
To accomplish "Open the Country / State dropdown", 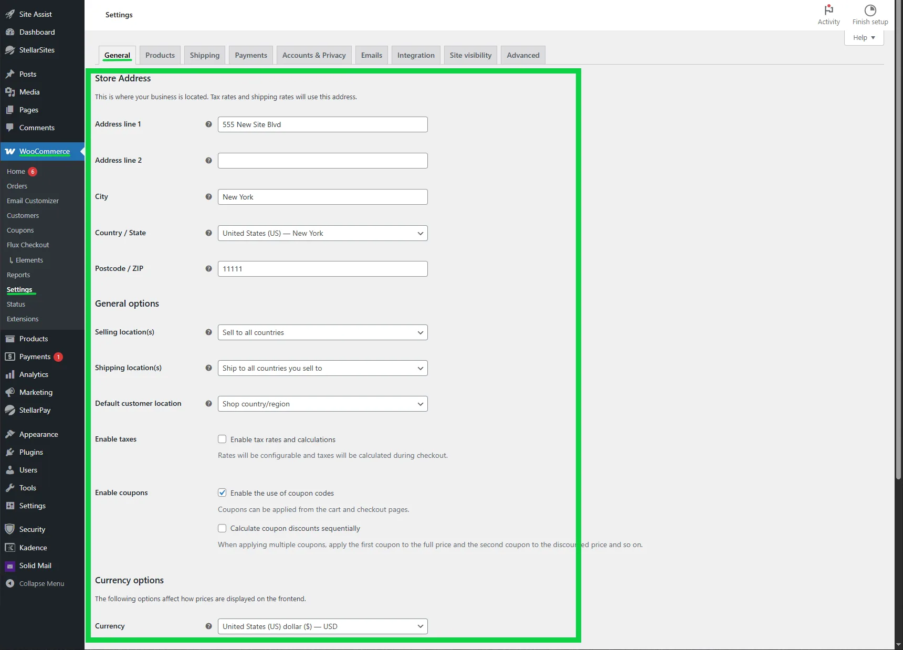I will (x=322, y=233).
